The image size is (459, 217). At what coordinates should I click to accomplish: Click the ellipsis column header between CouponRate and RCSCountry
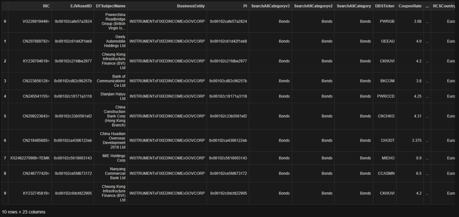point(427,6)
